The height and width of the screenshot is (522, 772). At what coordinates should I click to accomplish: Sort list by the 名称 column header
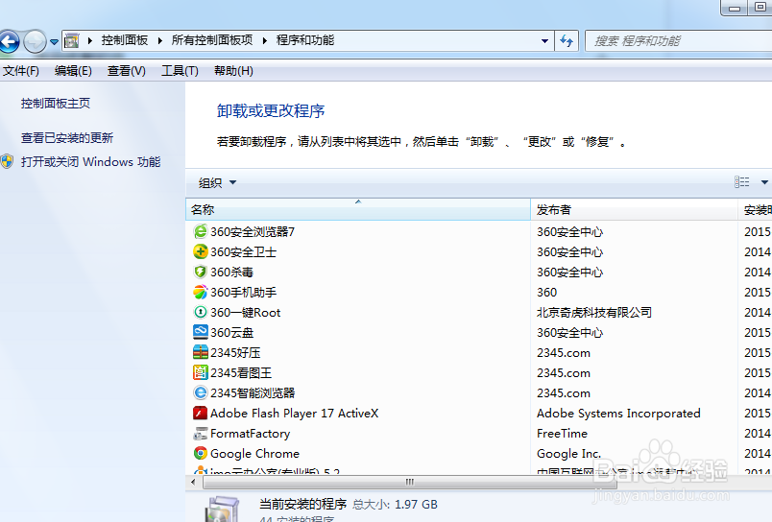click(358, 209)
